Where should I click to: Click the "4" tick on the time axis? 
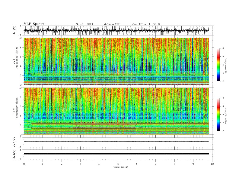pos(99,164)
